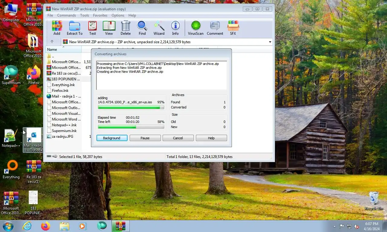
Task: Go up one level with the arrow icon
Action: click(52, 42)
